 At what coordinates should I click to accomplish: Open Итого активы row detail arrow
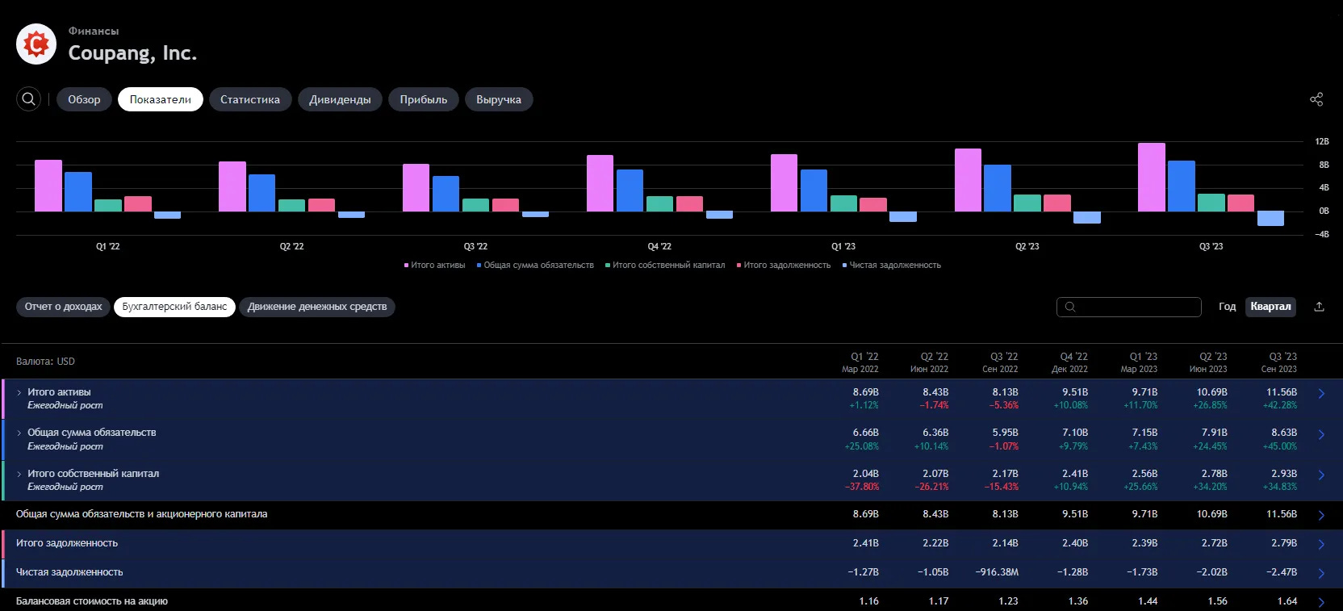[1321, 394]
